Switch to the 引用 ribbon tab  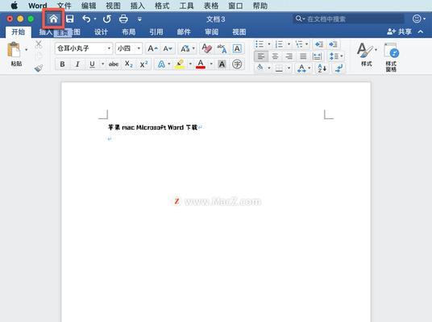point(156,32)
